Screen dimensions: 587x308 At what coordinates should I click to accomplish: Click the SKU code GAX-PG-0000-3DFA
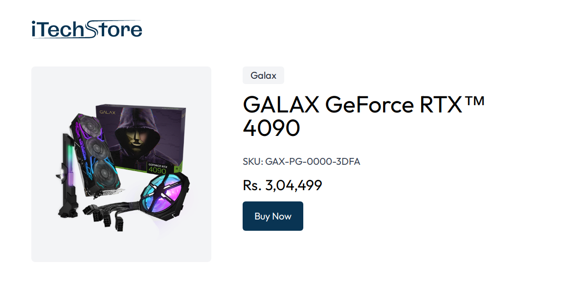313,161
